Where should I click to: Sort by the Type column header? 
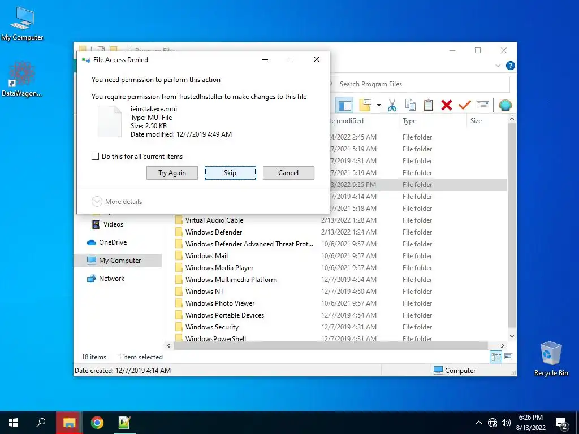409,121
